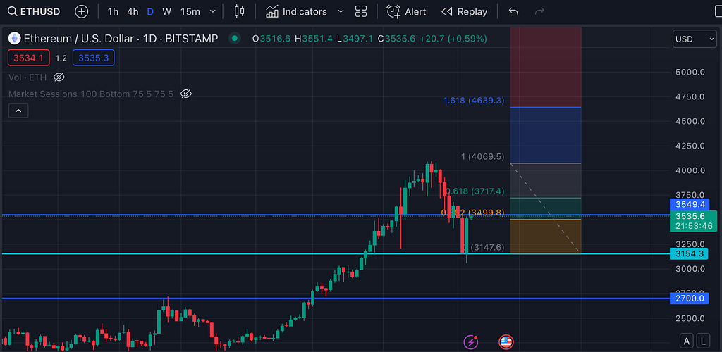
Task: Click the current price 3535.6 countdown label
Action: click(694, 221)
